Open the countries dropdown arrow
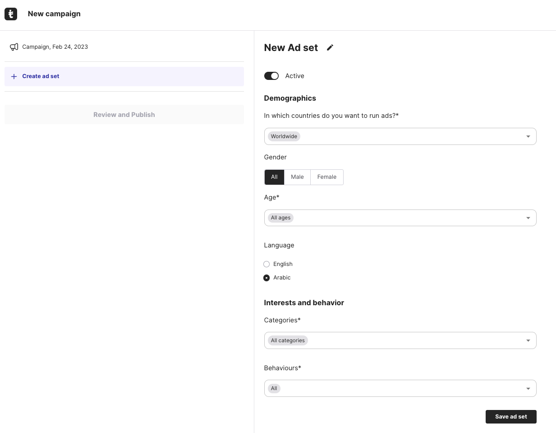This screenshot has height=433, width=556. [x=528, y=136]
